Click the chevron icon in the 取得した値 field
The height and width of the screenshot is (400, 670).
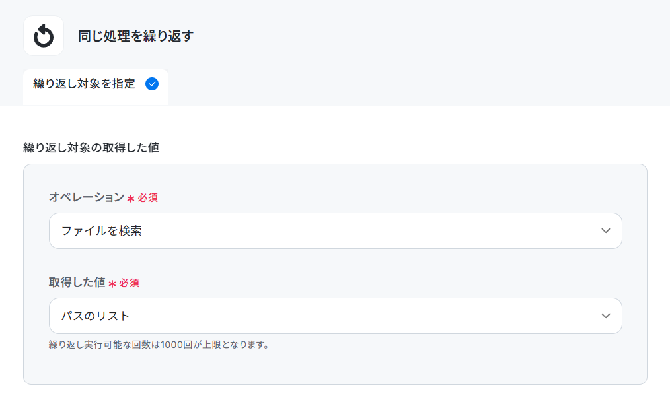tap(605, 316)
